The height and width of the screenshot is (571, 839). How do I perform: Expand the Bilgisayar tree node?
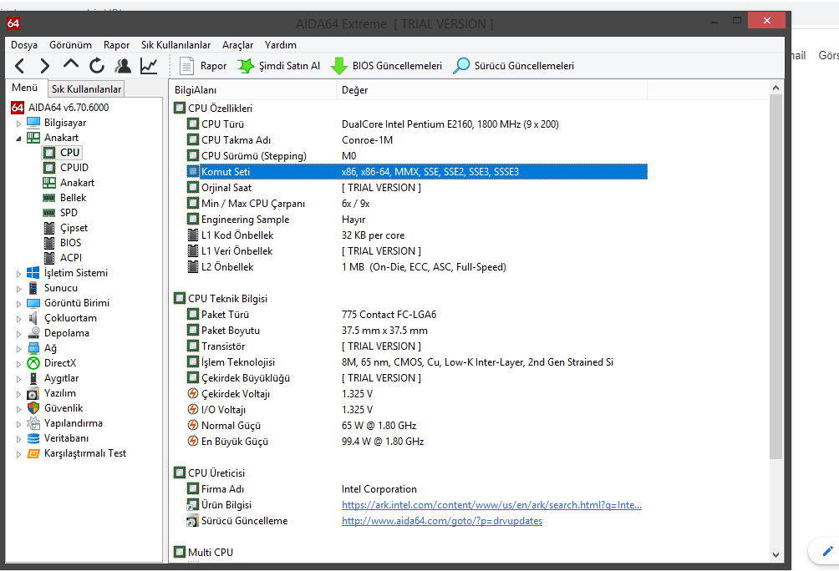[x=18, y=124]
